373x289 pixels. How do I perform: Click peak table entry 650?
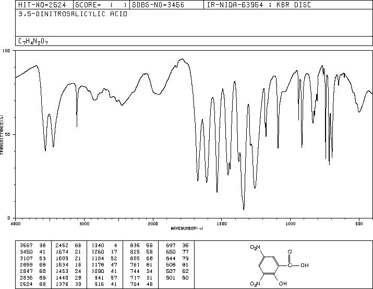[171, 252]
